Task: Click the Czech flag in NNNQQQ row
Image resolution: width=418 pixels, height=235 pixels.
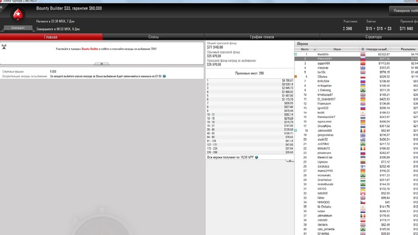Action: coord(362,202)
